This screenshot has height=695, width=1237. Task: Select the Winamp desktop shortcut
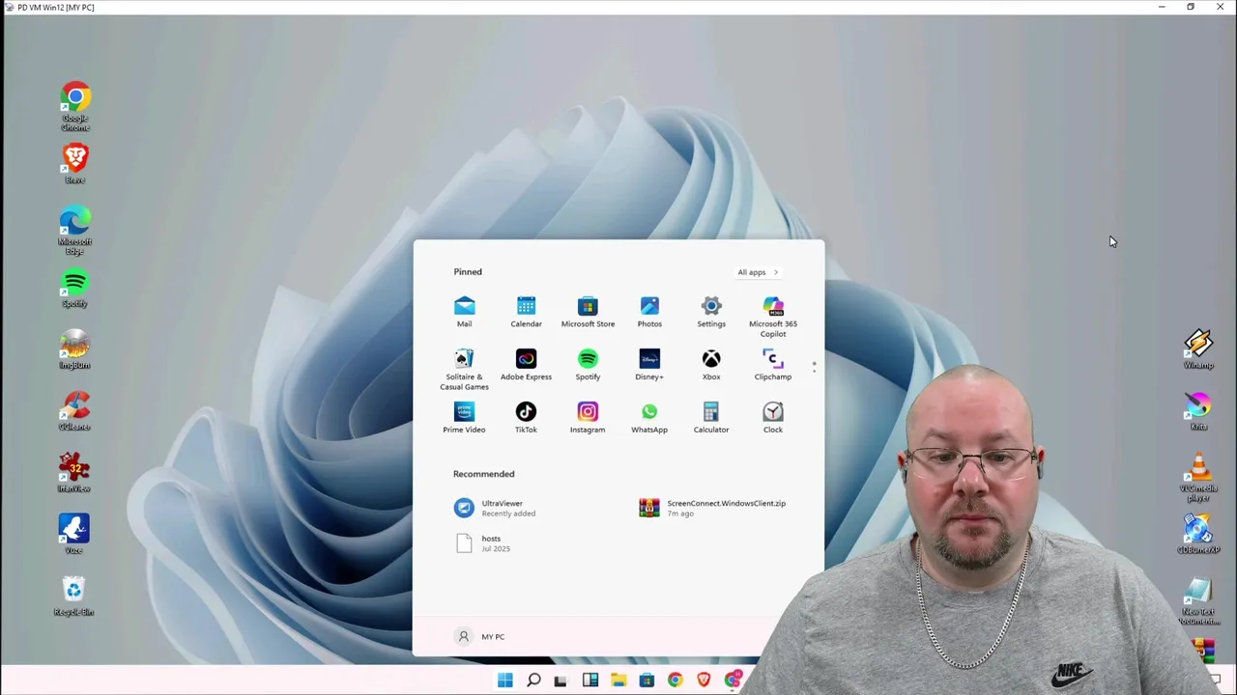point(1198,349)
